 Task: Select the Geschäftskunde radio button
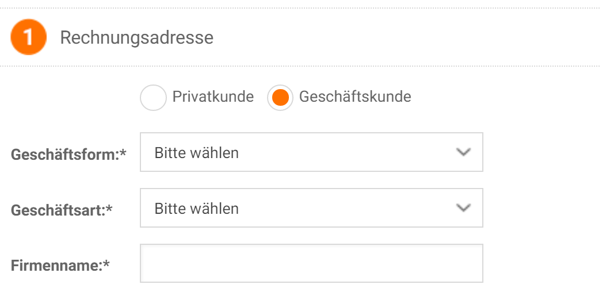coord(280,98)
